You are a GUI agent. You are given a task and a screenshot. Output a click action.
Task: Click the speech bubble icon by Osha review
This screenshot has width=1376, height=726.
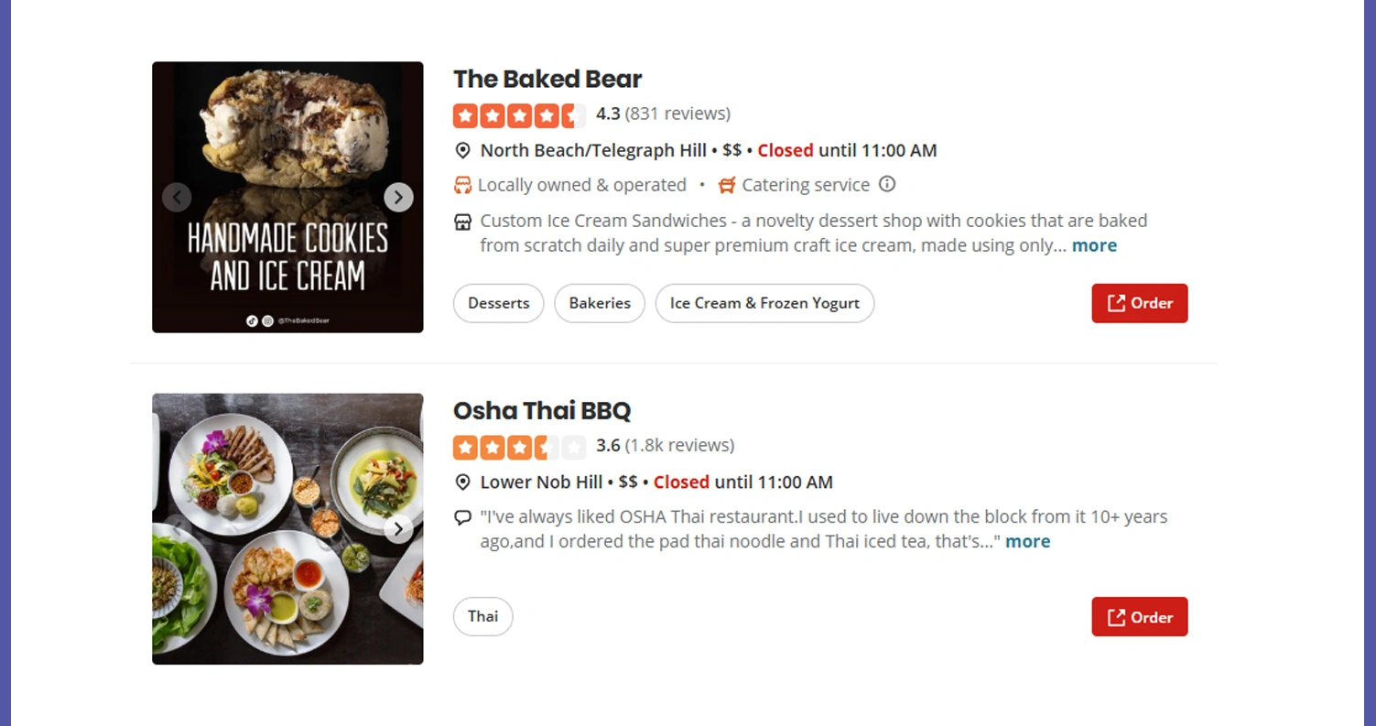point(463,517)
